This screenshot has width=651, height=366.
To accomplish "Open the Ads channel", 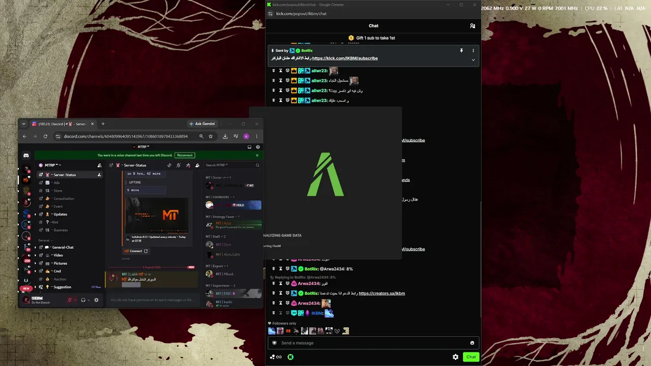I will point(70,183).
